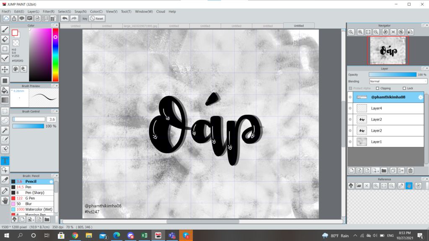The height and width of the screenshot is (241, 429).
Task: Open the Snap(N) menu
Action: click(80, 11)
